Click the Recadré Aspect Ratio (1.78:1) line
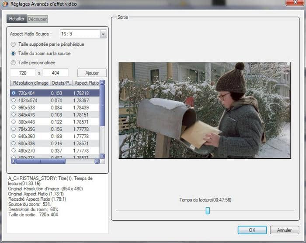This screenshot has height=243, width=306. click(37, 199)
